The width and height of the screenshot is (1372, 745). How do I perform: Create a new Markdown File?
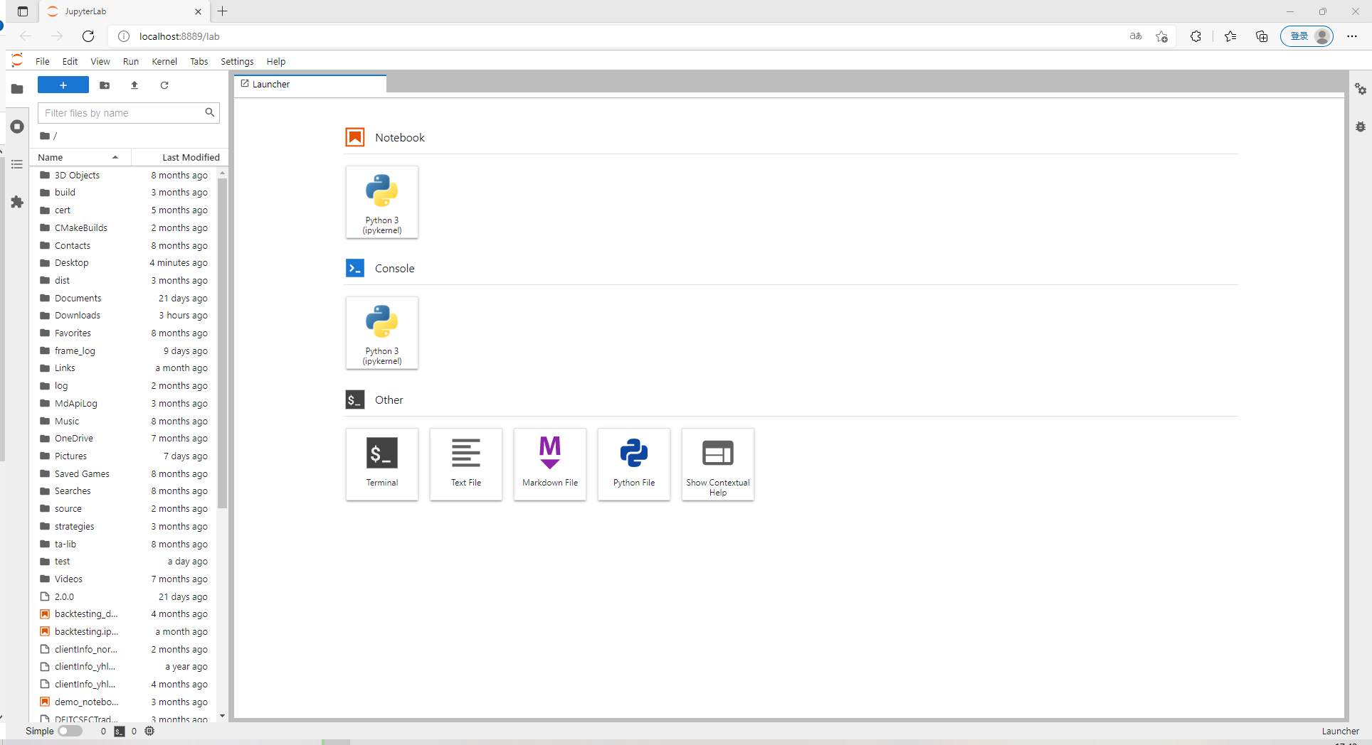tap(550, 464)
